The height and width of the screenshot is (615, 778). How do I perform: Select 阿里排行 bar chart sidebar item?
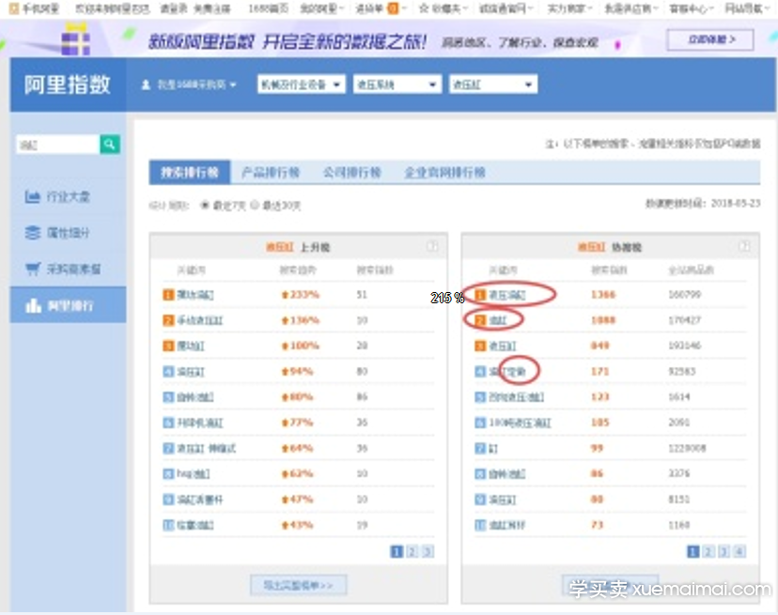coord(68,305)
